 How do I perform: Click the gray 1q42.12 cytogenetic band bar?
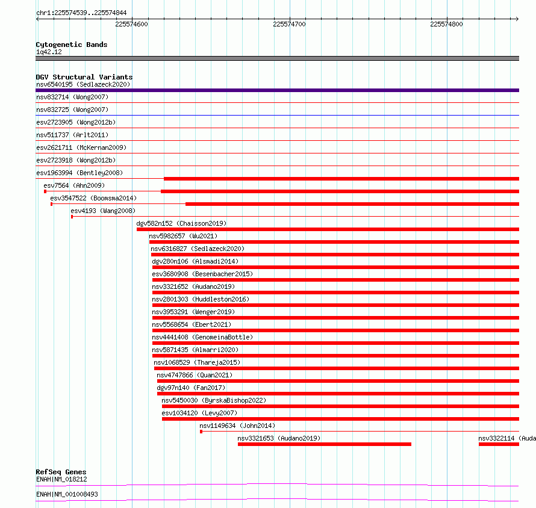pos(277,58)
